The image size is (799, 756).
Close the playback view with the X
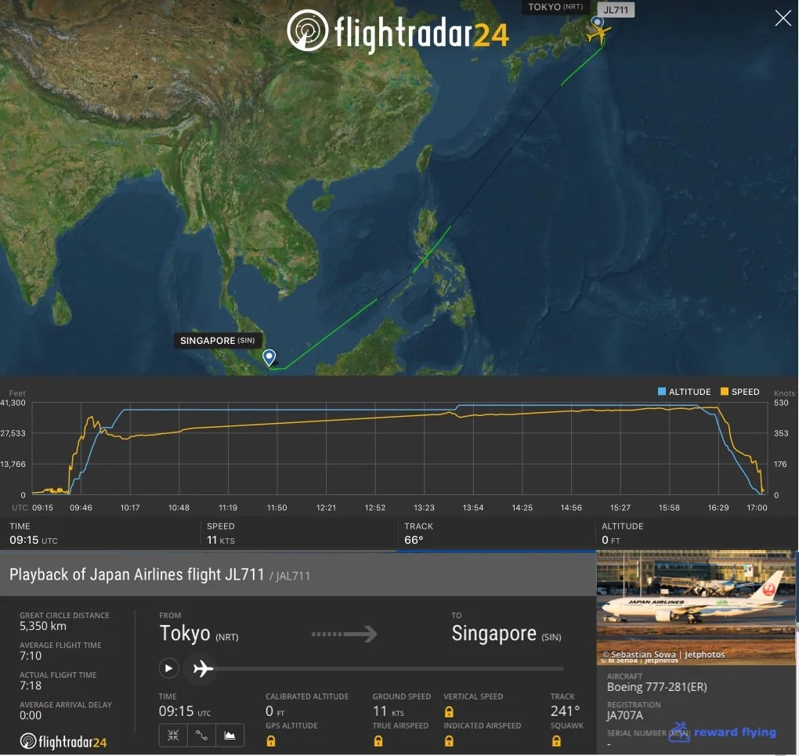(x=783, y=18)
